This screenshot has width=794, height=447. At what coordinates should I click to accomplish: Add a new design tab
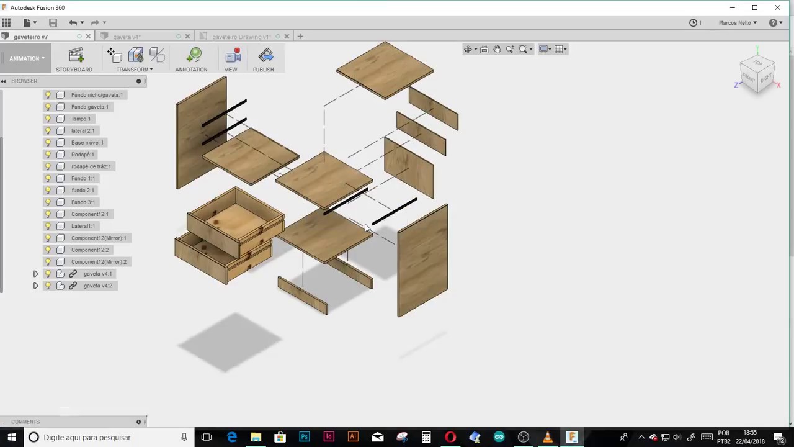pyautogui.click(x=300, y=37)
